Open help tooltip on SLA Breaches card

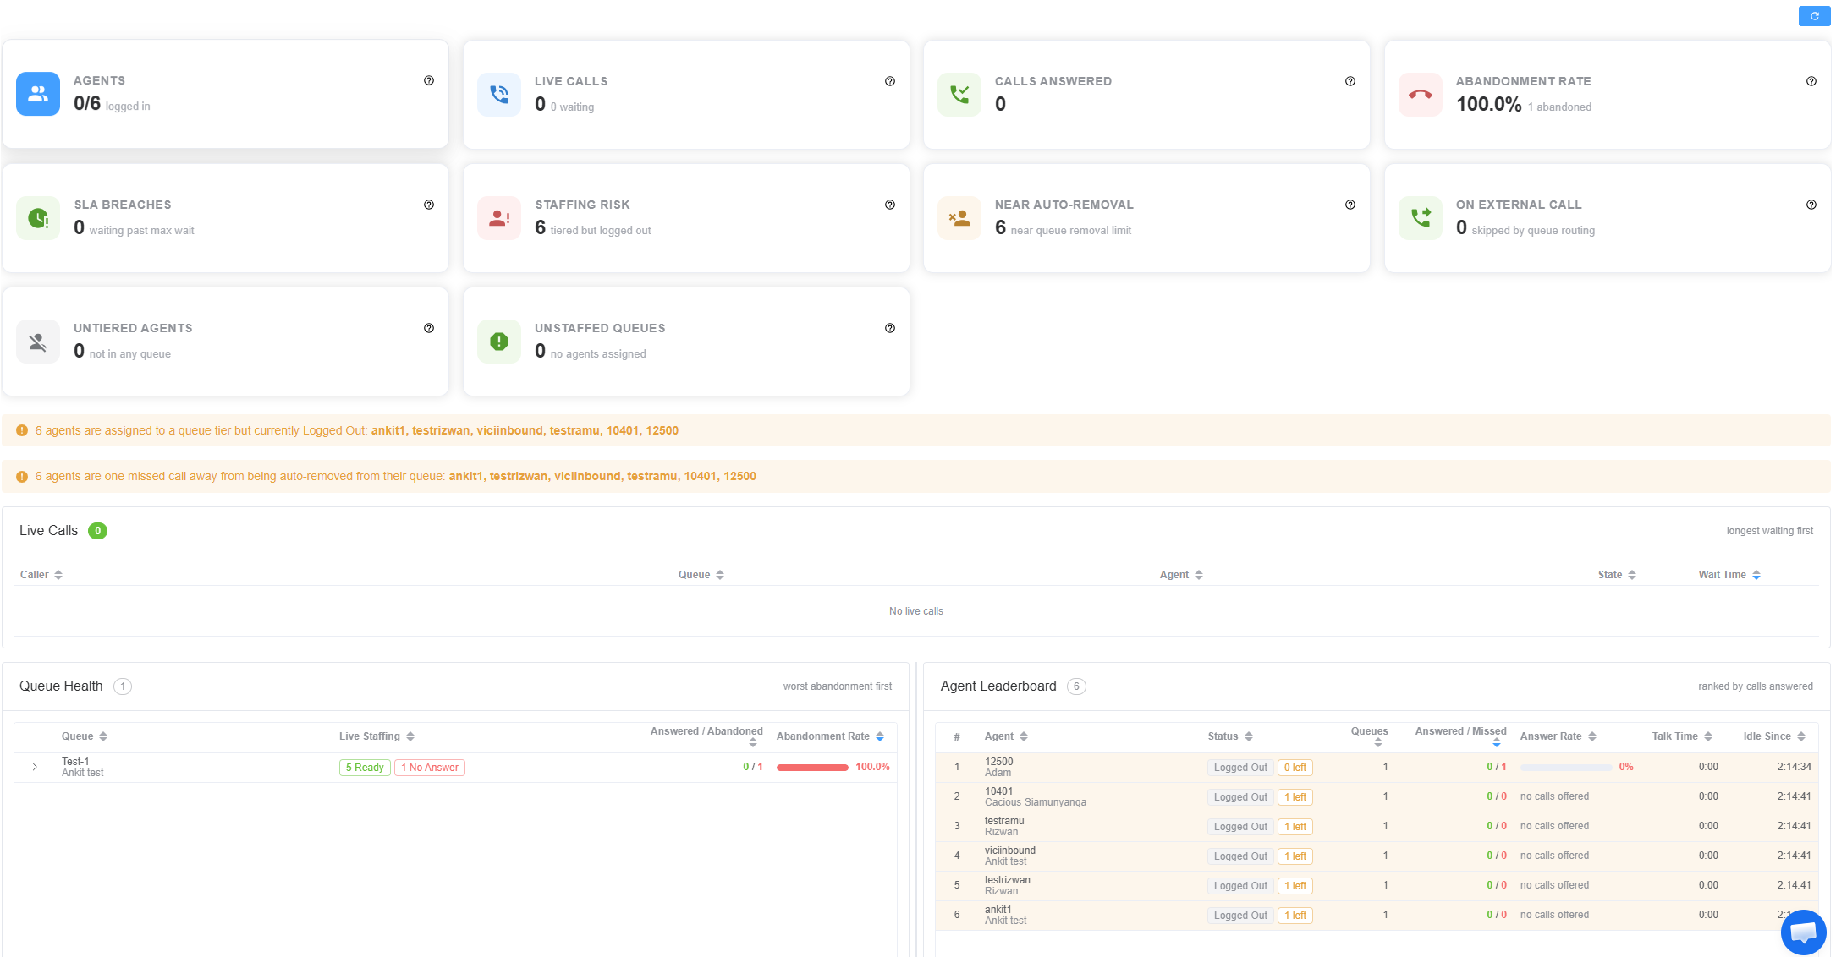(x=429, y=205)
